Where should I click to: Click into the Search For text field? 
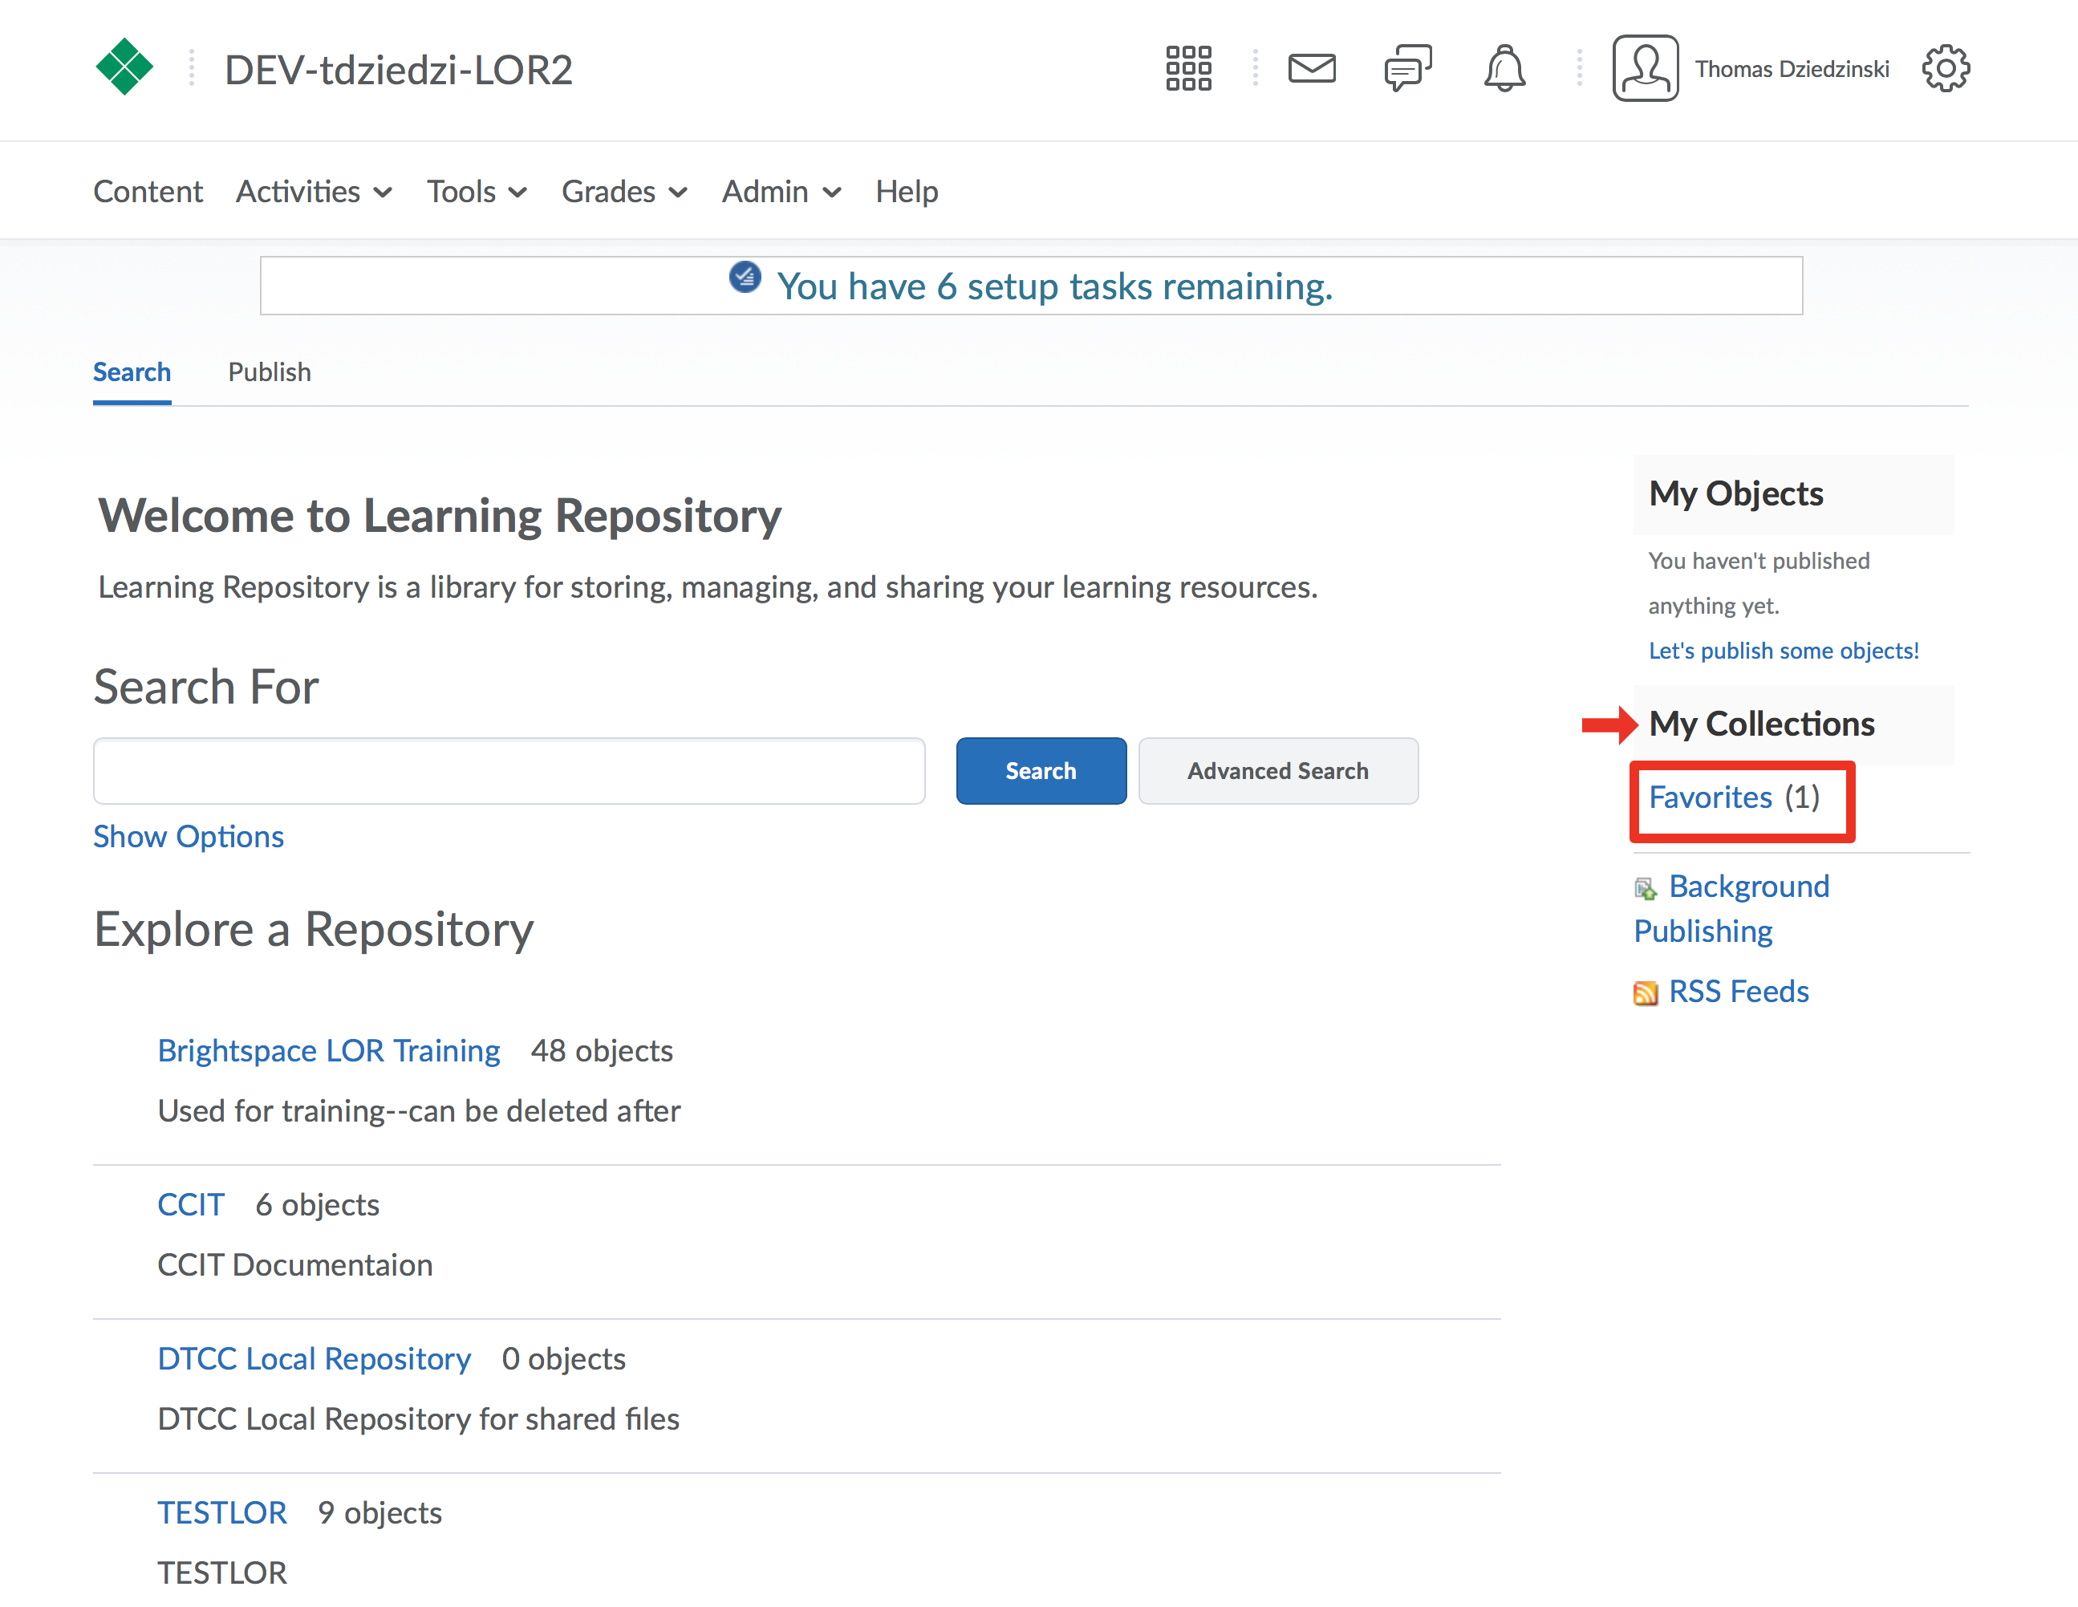point(509,771)
